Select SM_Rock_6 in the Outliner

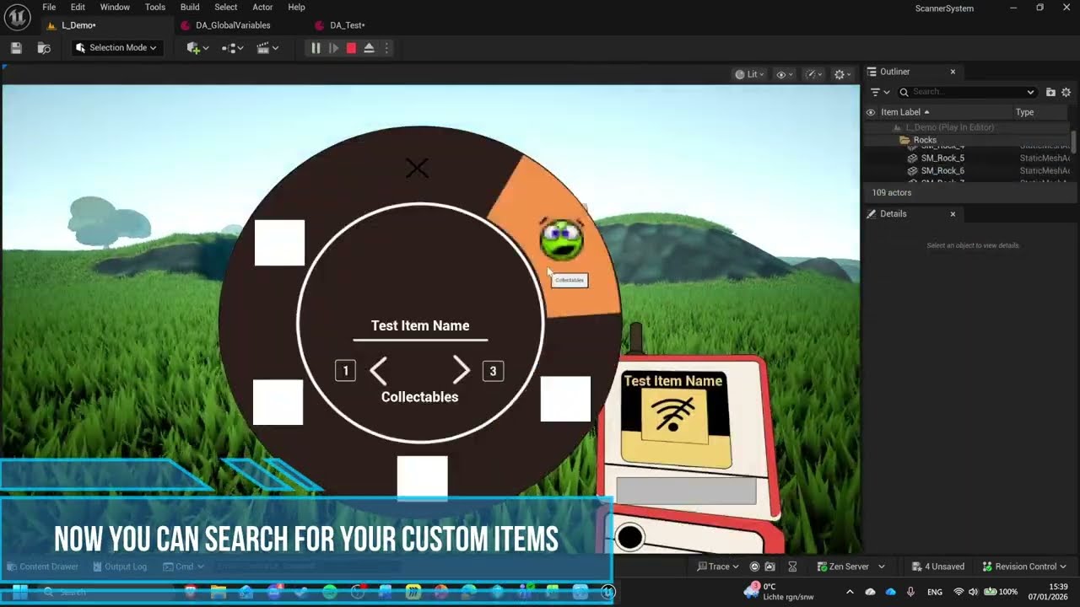[942, 170]
